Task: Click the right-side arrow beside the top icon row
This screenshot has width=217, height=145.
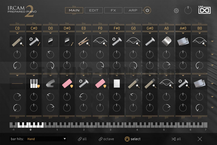Action: [212, 41]
